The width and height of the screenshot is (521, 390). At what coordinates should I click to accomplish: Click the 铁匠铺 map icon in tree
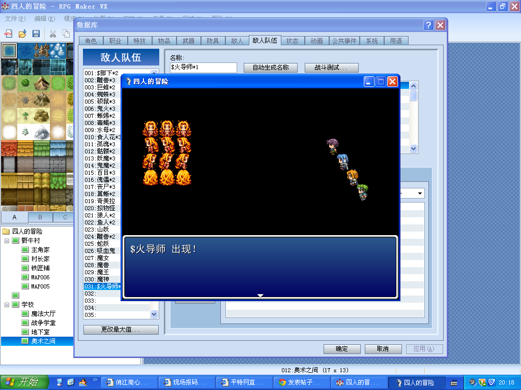coord(25,268)
